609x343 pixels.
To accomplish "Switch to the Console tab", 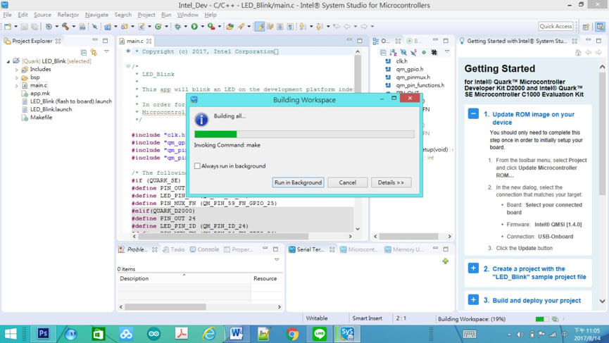I will [x=204, y=249].
